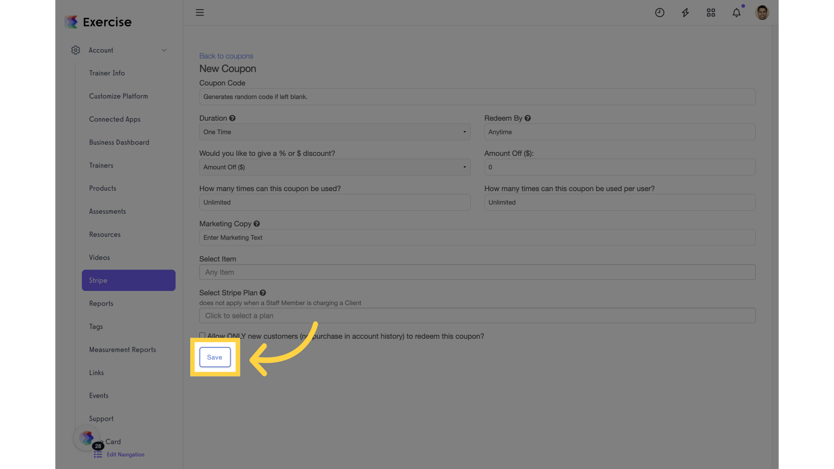This screenshot has width=834, height=469.
Task: Click the Marketing Copy help icon
Action: 257,224
